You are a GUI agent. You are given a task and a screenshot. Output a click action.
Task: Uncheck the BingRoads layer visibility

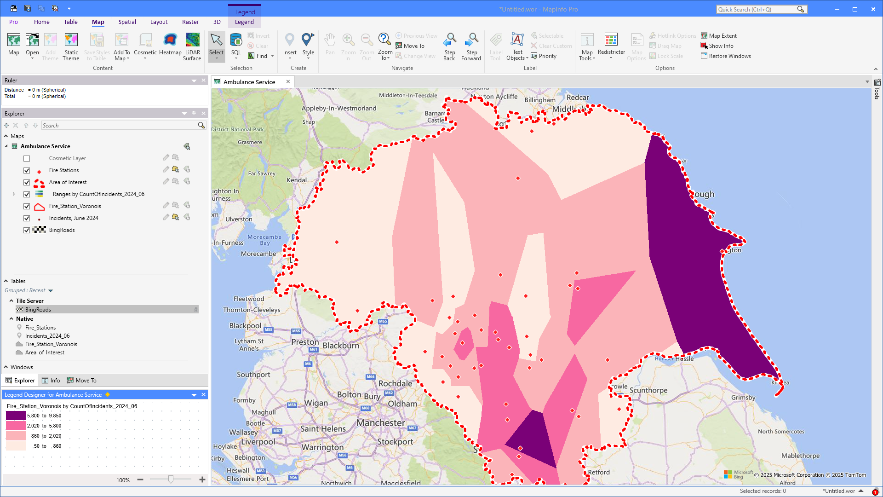27,230
